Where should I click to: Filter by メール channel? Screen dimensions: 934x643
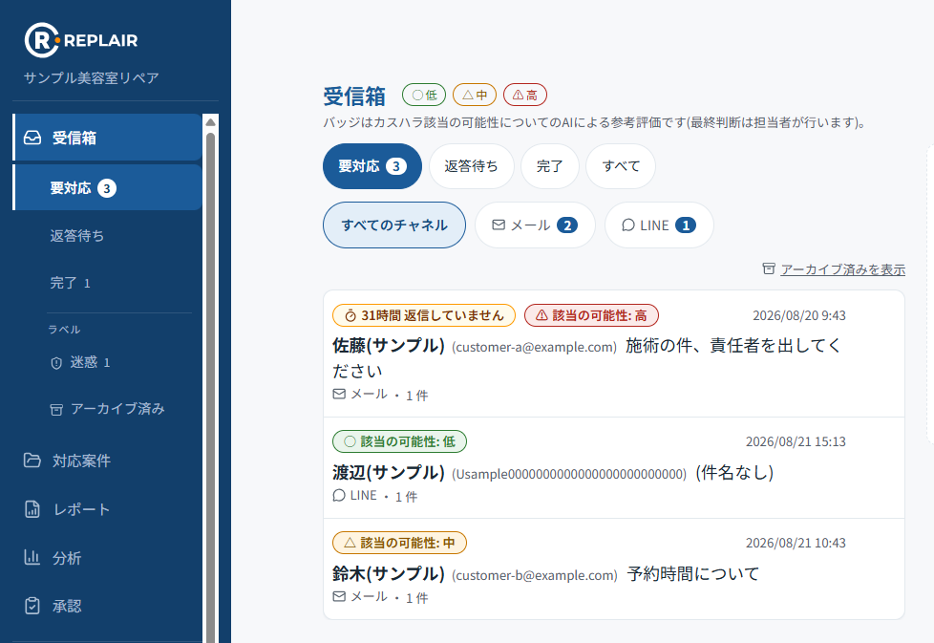(535, 225)
